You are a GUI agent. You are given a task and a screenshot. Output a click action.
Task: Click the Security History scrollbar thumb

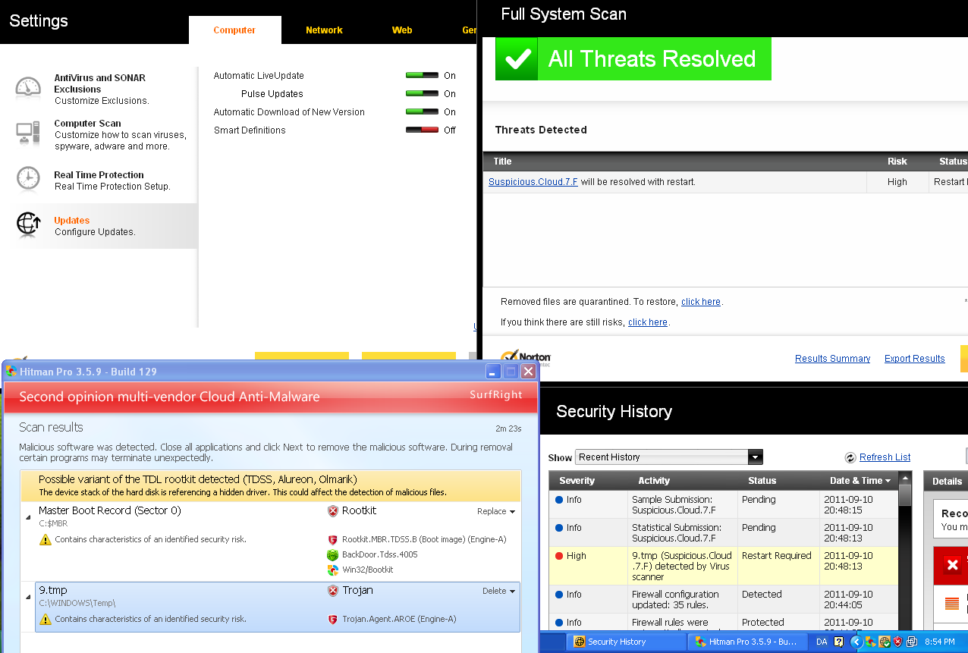coord(904,494)
